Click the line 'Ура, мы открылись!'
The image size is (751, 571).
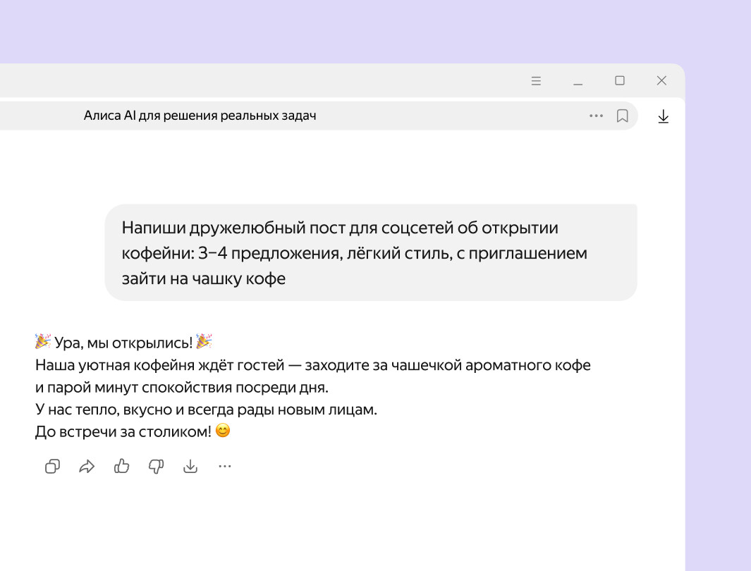(123, 342)
